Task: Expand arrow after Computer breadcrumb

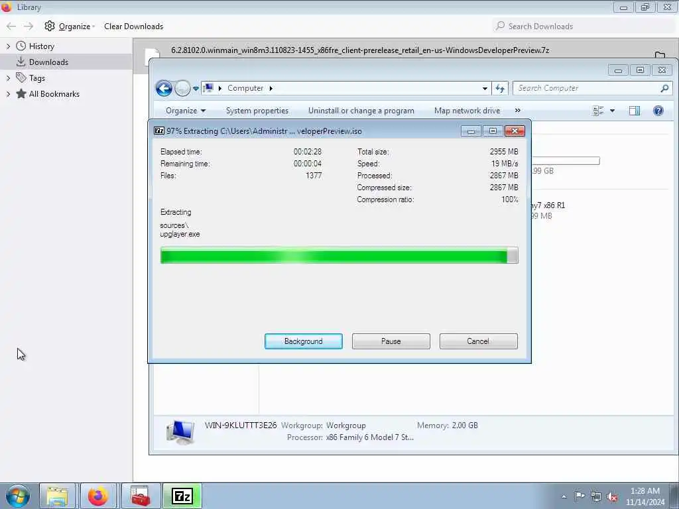Action: tap(271, 88)
